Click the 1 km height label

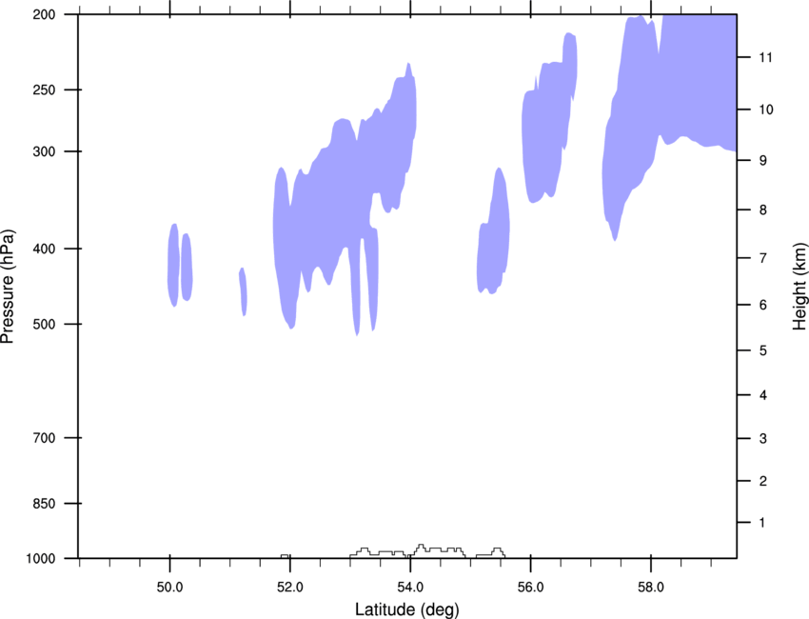tap(762, 523)
